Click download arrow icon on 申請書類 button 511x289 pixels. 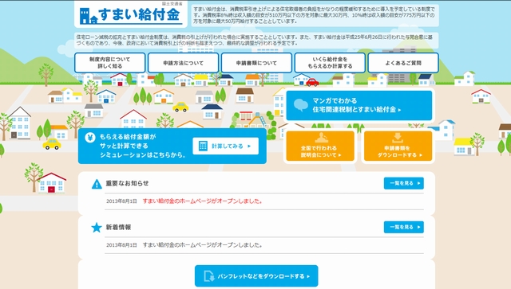point(398,138)
